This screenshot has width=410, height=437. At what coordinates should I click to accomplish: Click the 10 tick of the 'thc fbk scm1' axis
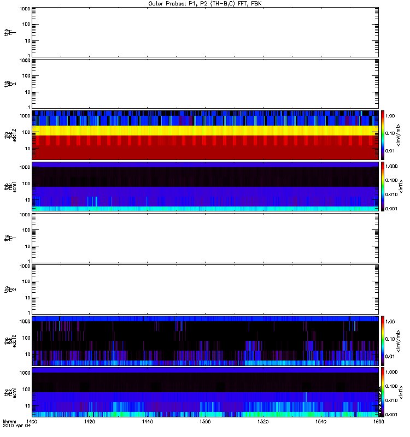(27, 406)
